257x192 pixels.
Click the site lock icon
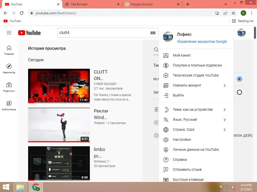coord(32,13)
